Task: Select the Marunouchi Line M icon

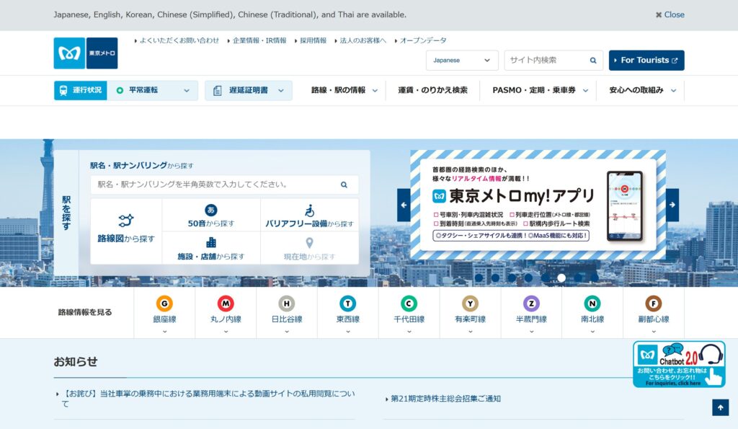Action: coord(226,304)
